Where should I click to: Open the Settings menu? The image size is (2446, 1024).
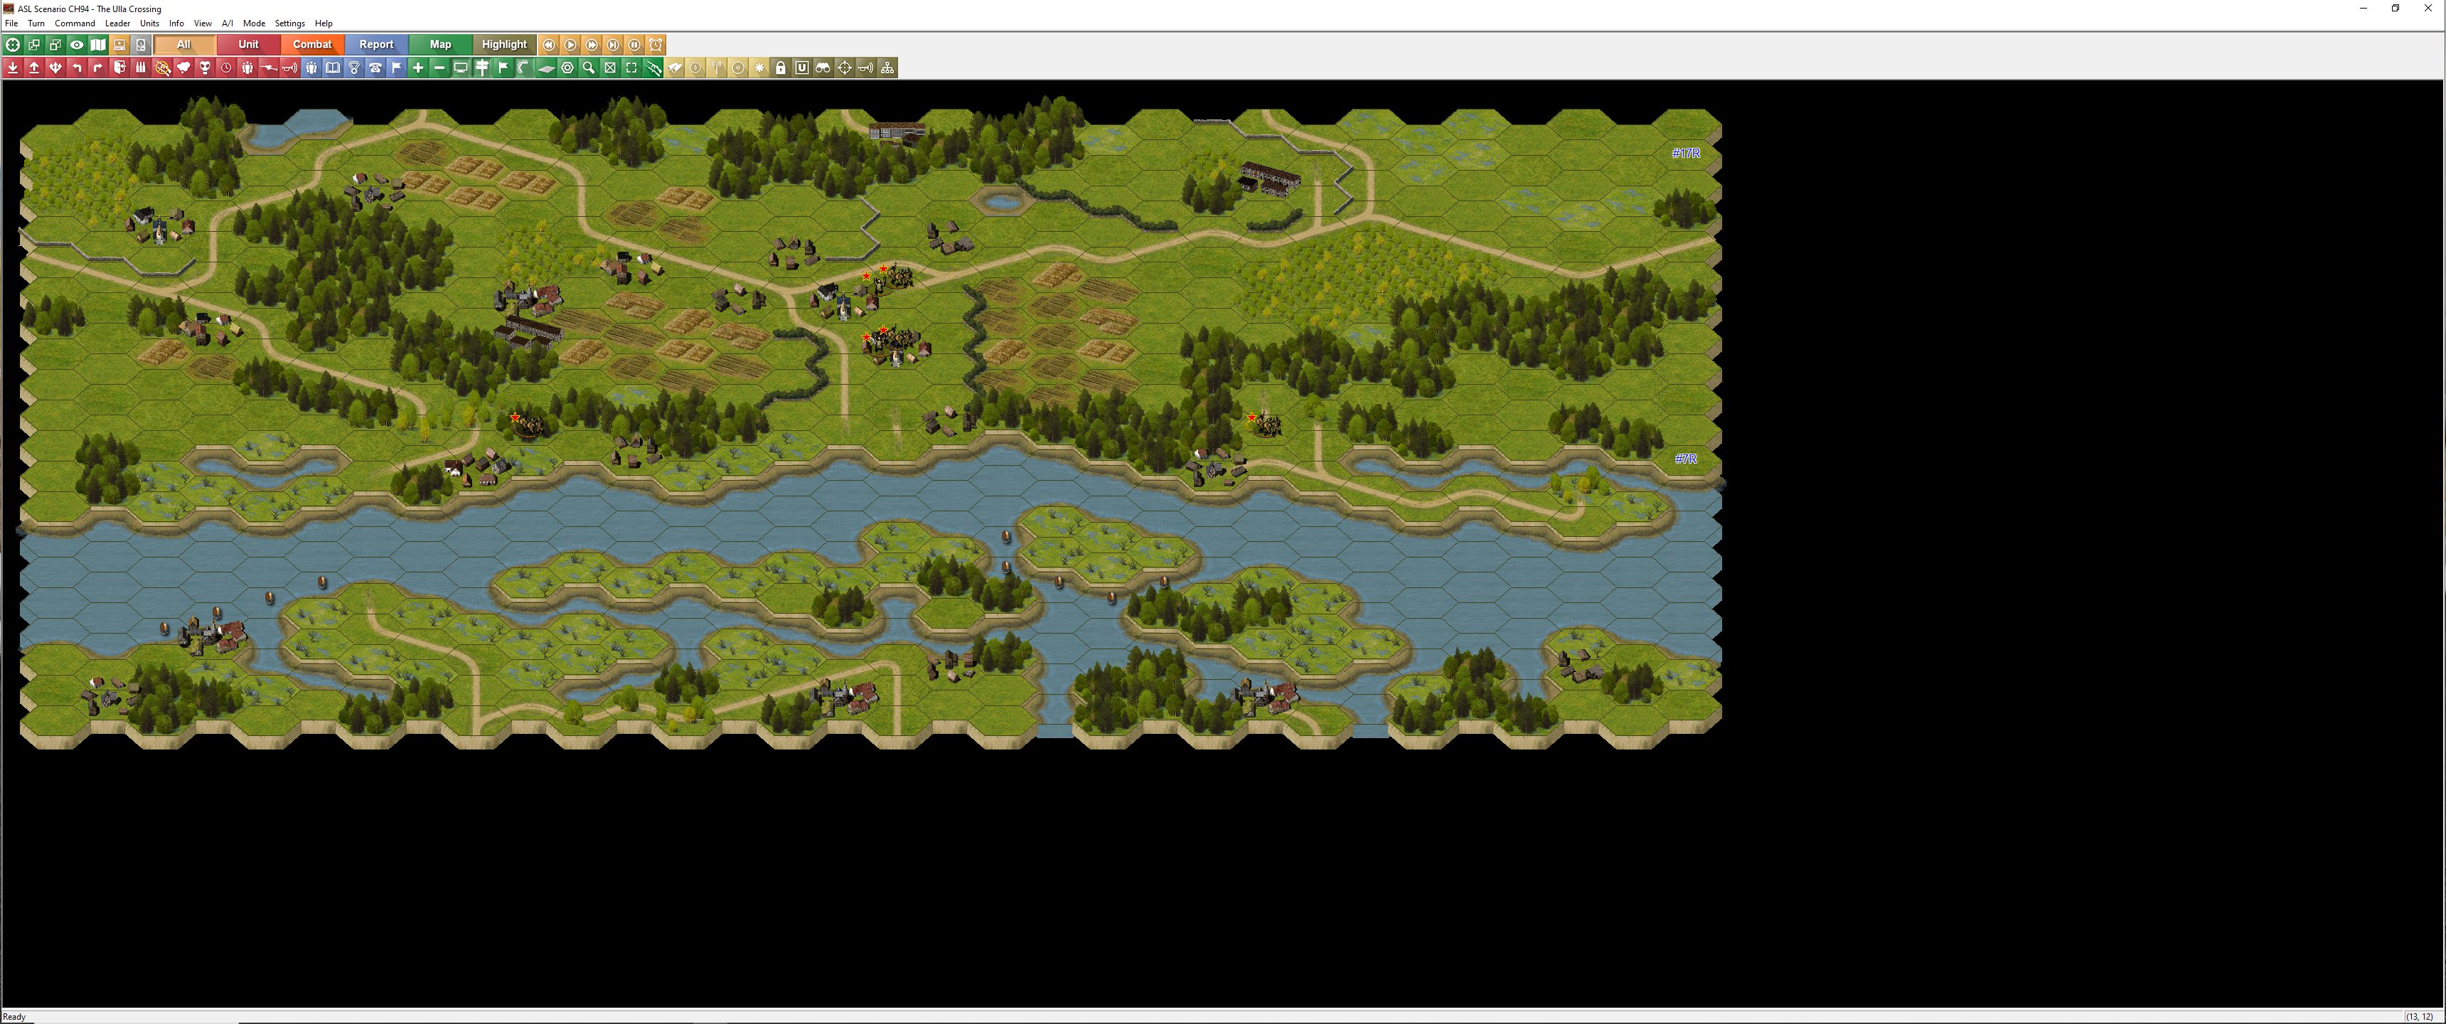(x=289, y=23)
